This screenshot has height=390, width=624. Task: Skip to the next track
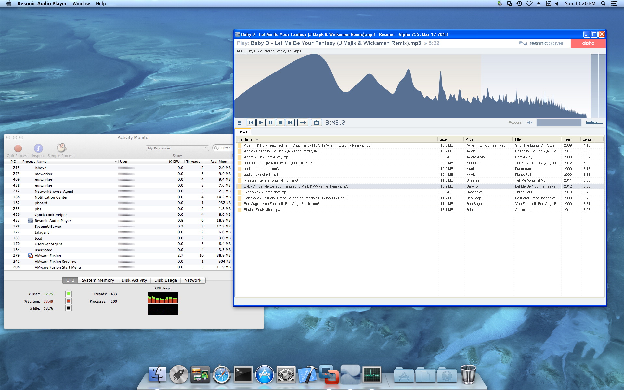coord(290,123)
